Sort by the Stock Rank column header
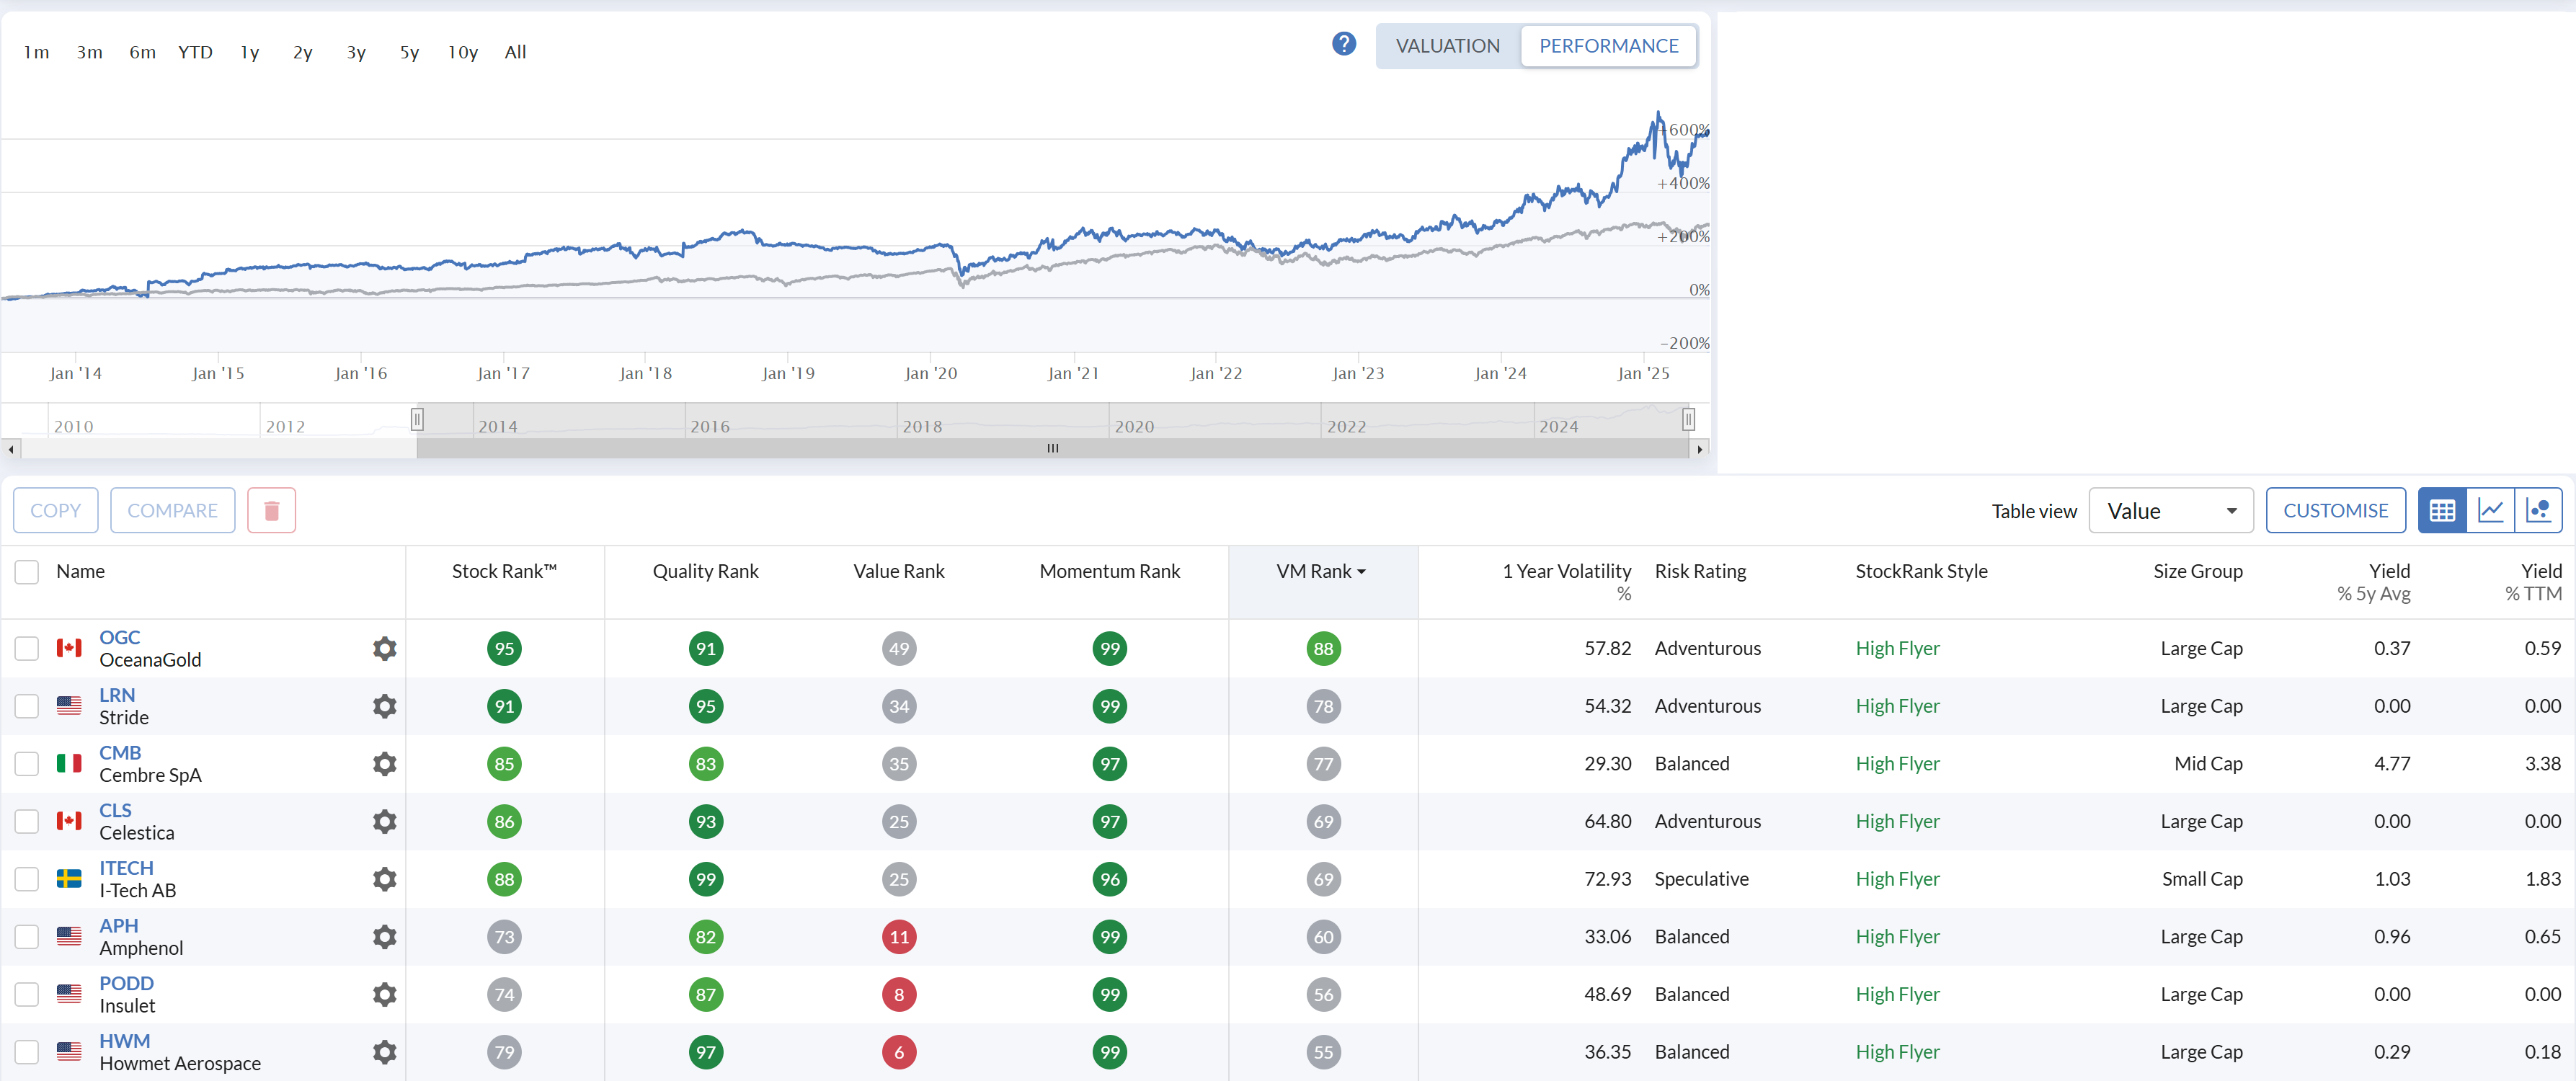 pyautogui.click(x=504, y=572)
